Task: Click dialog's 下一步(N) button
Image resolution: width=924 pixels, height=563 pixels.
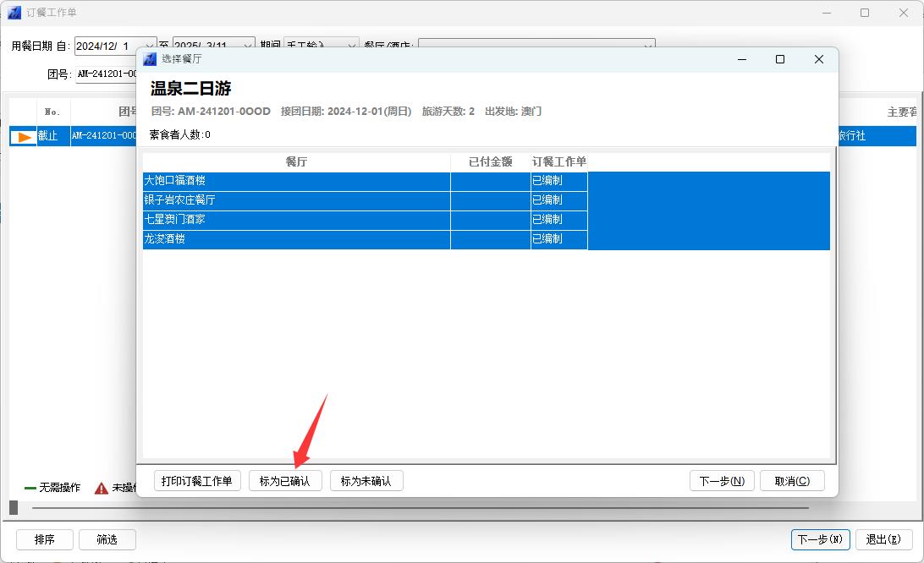Action: 722,481
